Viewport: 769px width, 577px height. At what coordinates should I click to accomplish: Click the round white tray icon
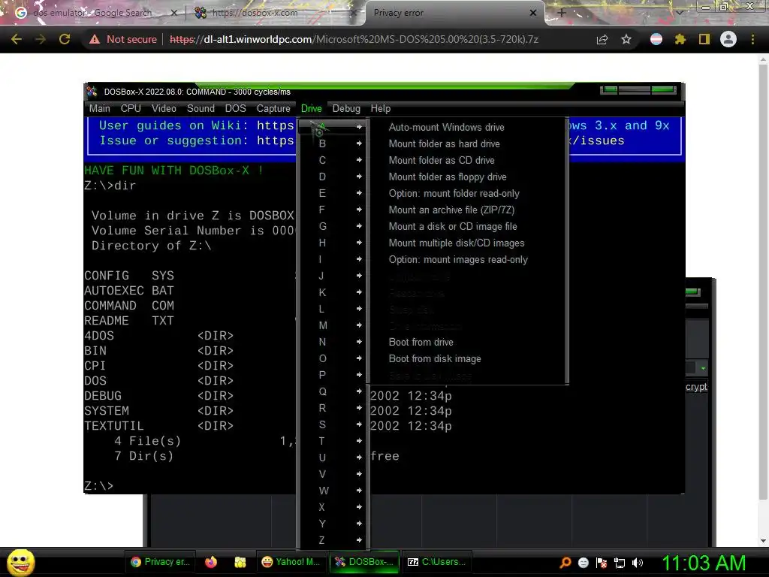(583, 562)
